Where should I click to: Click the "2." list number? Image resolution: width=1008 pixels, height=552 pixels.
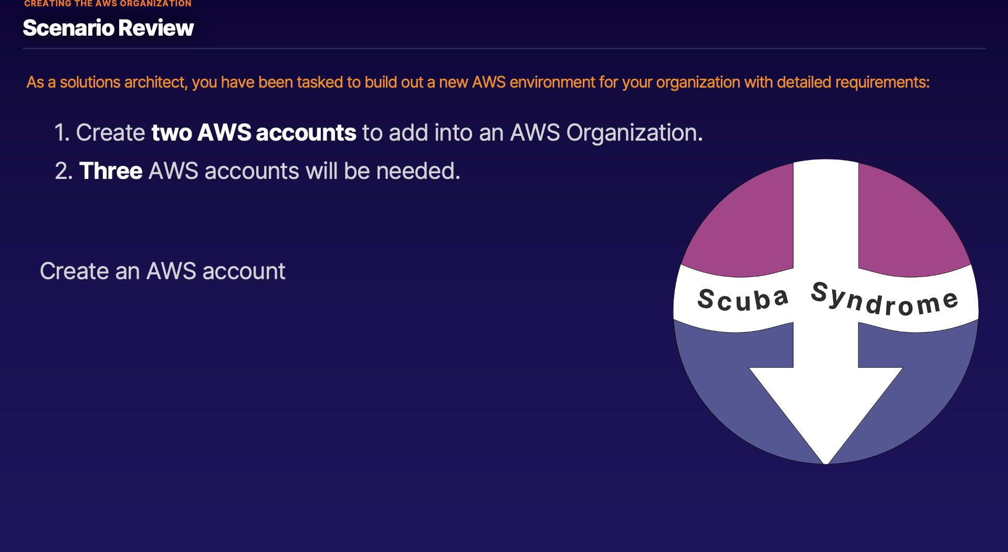click(x=63, y=171)
